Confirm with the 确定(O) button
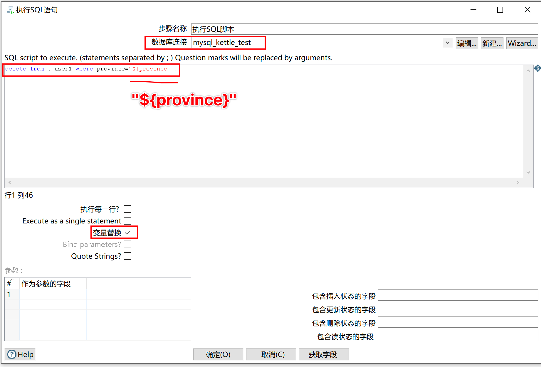The width and height of the screenshot is (541, 367). pos(218,354)
